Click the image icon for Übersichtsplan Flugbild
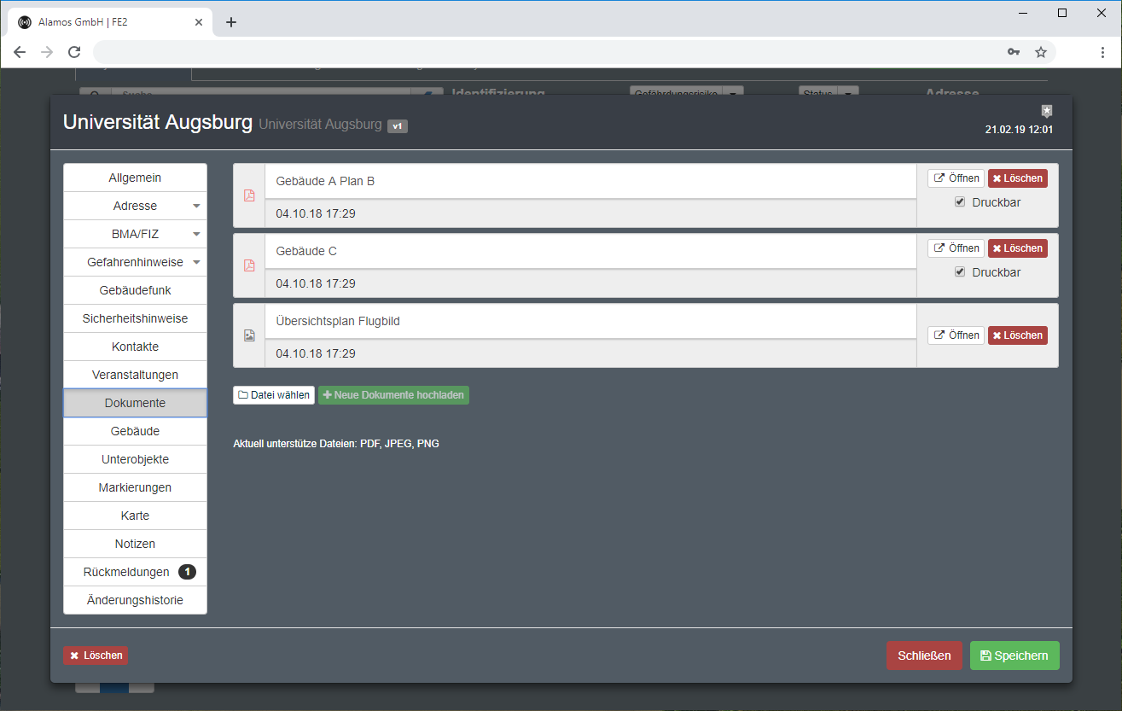1122x711 pixels. point(249,335)
